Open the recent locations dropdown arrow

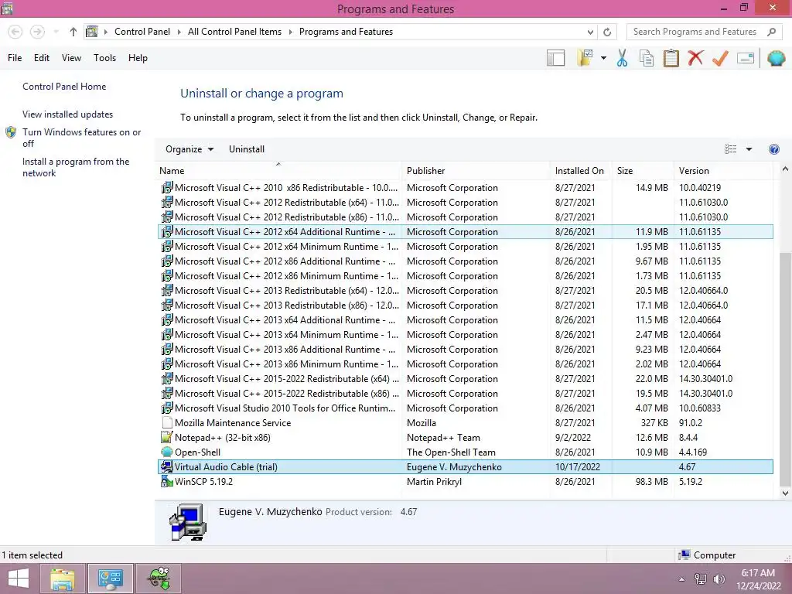[56, 32]
